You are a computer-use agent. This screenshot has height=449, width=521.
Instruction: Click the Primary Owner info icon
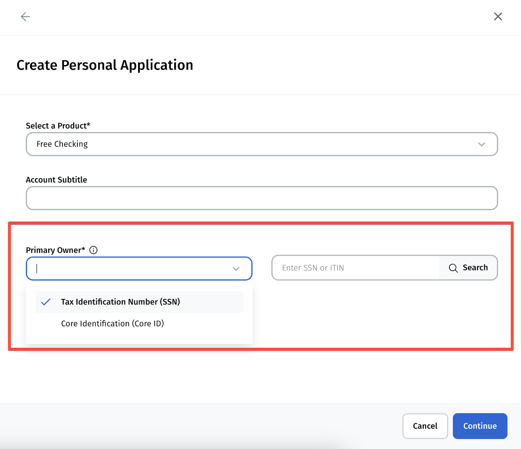point(93,250)
